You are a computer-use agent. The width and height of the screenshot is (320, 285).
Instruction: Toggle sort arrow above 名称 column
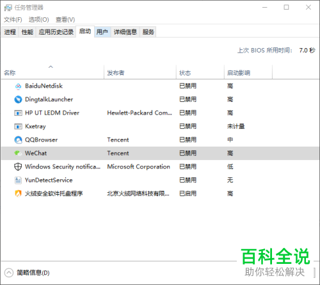tap(51, 67)
